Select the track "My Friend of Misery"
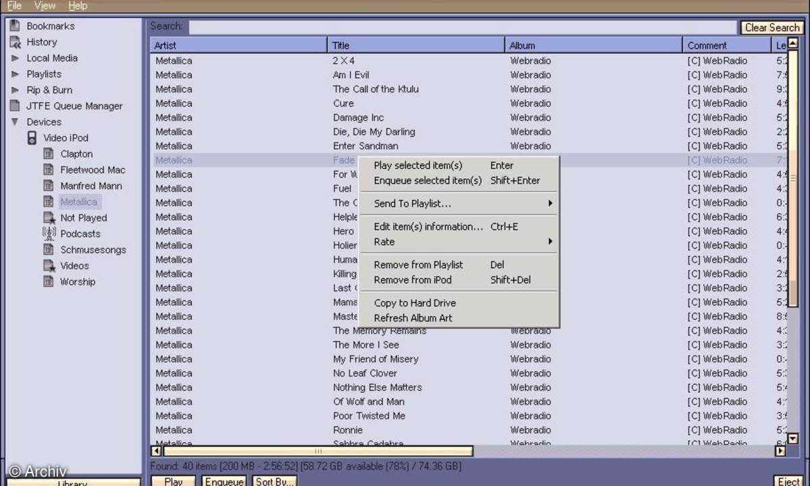The image size is (810, 486). 376,359
